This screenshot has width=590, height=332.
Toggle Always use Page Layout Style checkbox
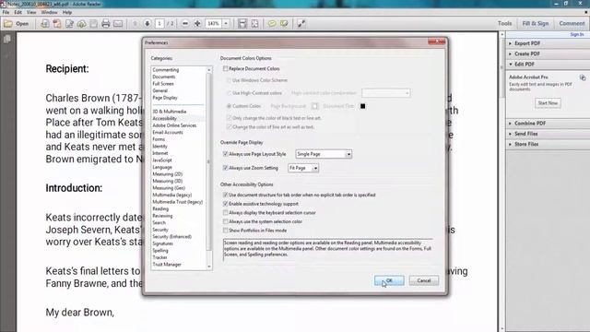tap(225, 154)
